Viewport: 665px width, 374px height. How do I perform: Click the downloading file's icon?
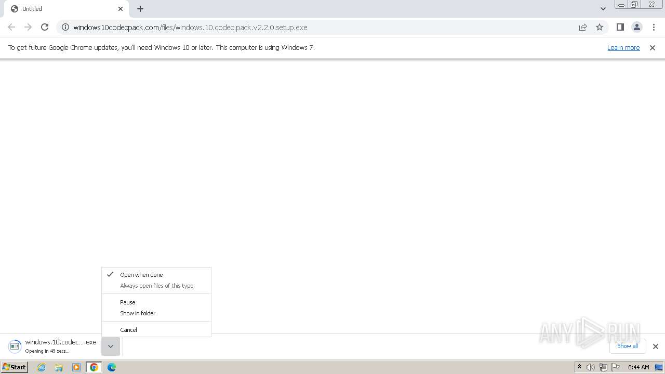tap(15, 346)
